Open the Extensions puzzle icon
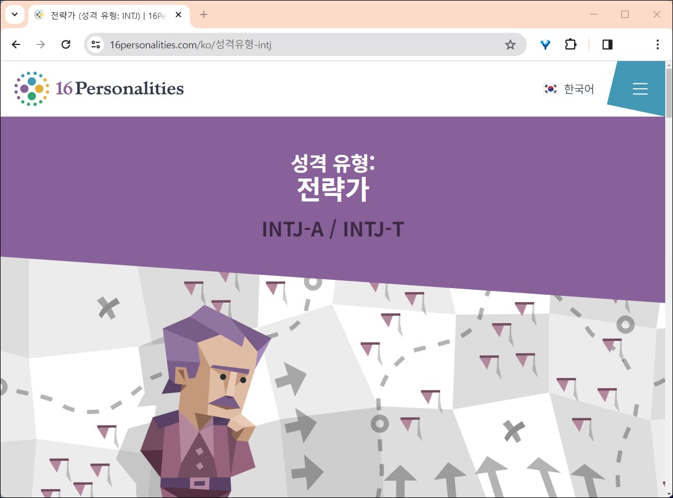Viewport: 673px width, 498px height. (x=571, y=44)
